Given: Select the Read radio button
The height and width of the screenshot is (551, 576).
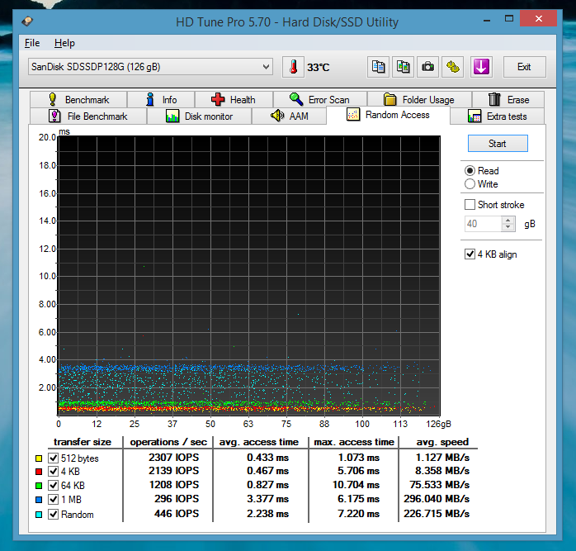Looking at the screenshot, I should pyautogui.click(x=470, y=171).
